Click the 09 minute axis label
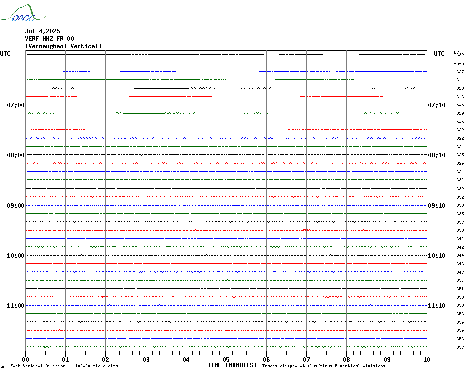467x373 pixels. (387, 359)
